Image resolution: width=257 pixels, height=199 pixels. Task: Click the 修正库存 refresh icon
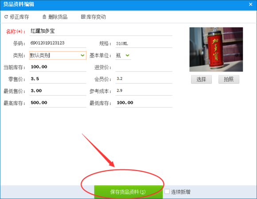coord(6,17)
